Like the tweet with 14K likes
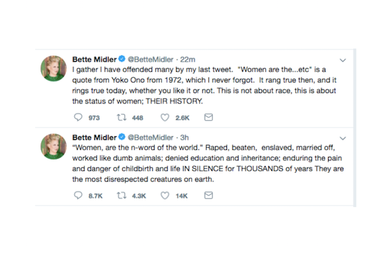The width and height of the screenshot is (381, 254). click(165, 195)
